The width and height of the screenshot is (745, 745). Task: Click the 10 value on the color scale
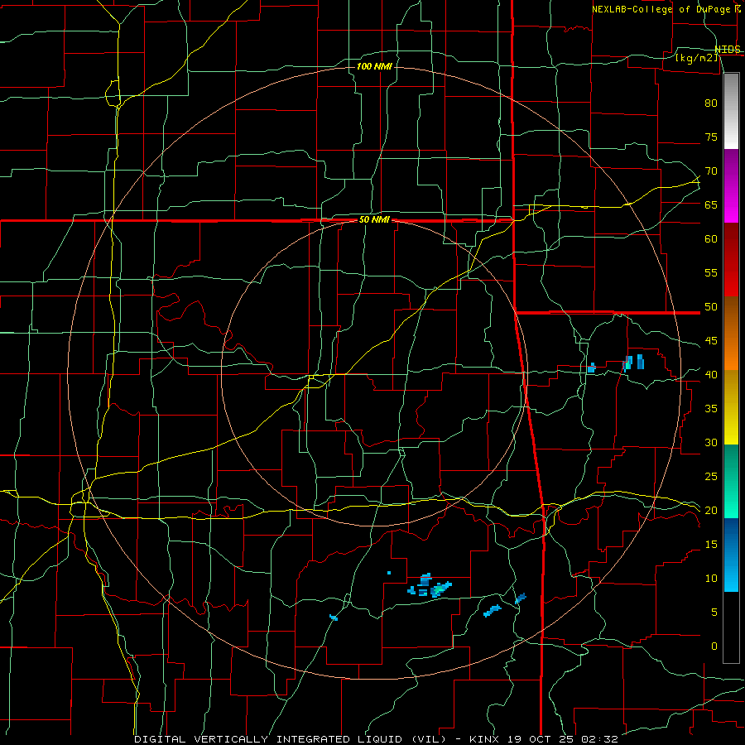pyautogui.click(x=711, y=579)
